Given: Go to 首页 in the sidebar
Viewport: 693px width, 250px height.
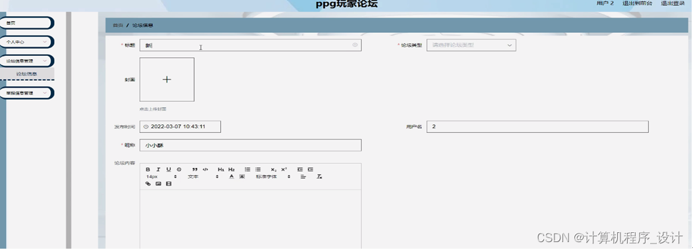Looking at the screenshot, I should click(26, 23).
